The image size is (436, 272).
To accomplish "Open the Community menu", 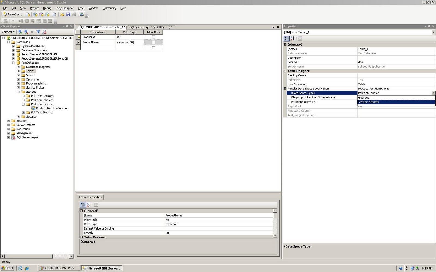I will pyautogui.click(x=109, y=8).
